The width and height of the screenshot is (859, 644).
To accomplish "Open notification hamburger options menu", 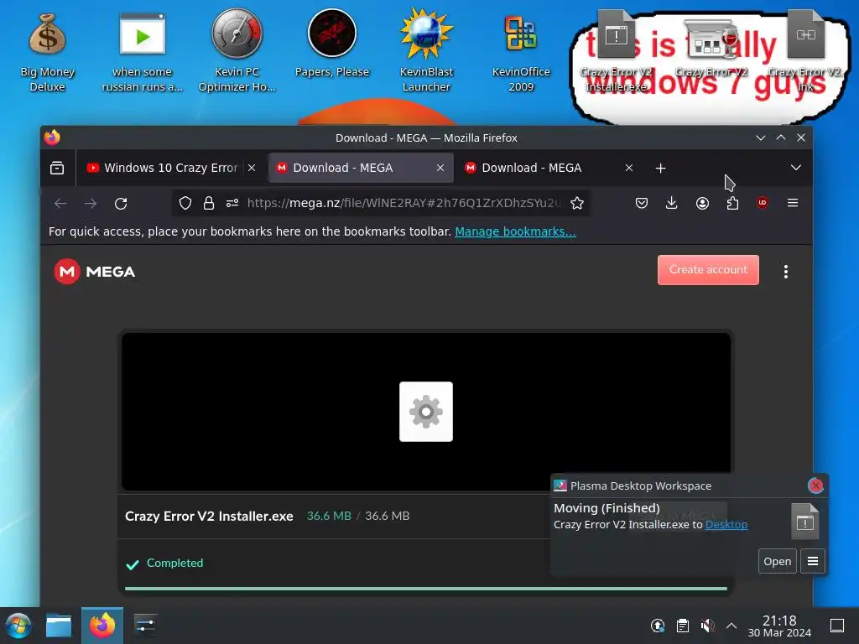I will coord(813,561).
